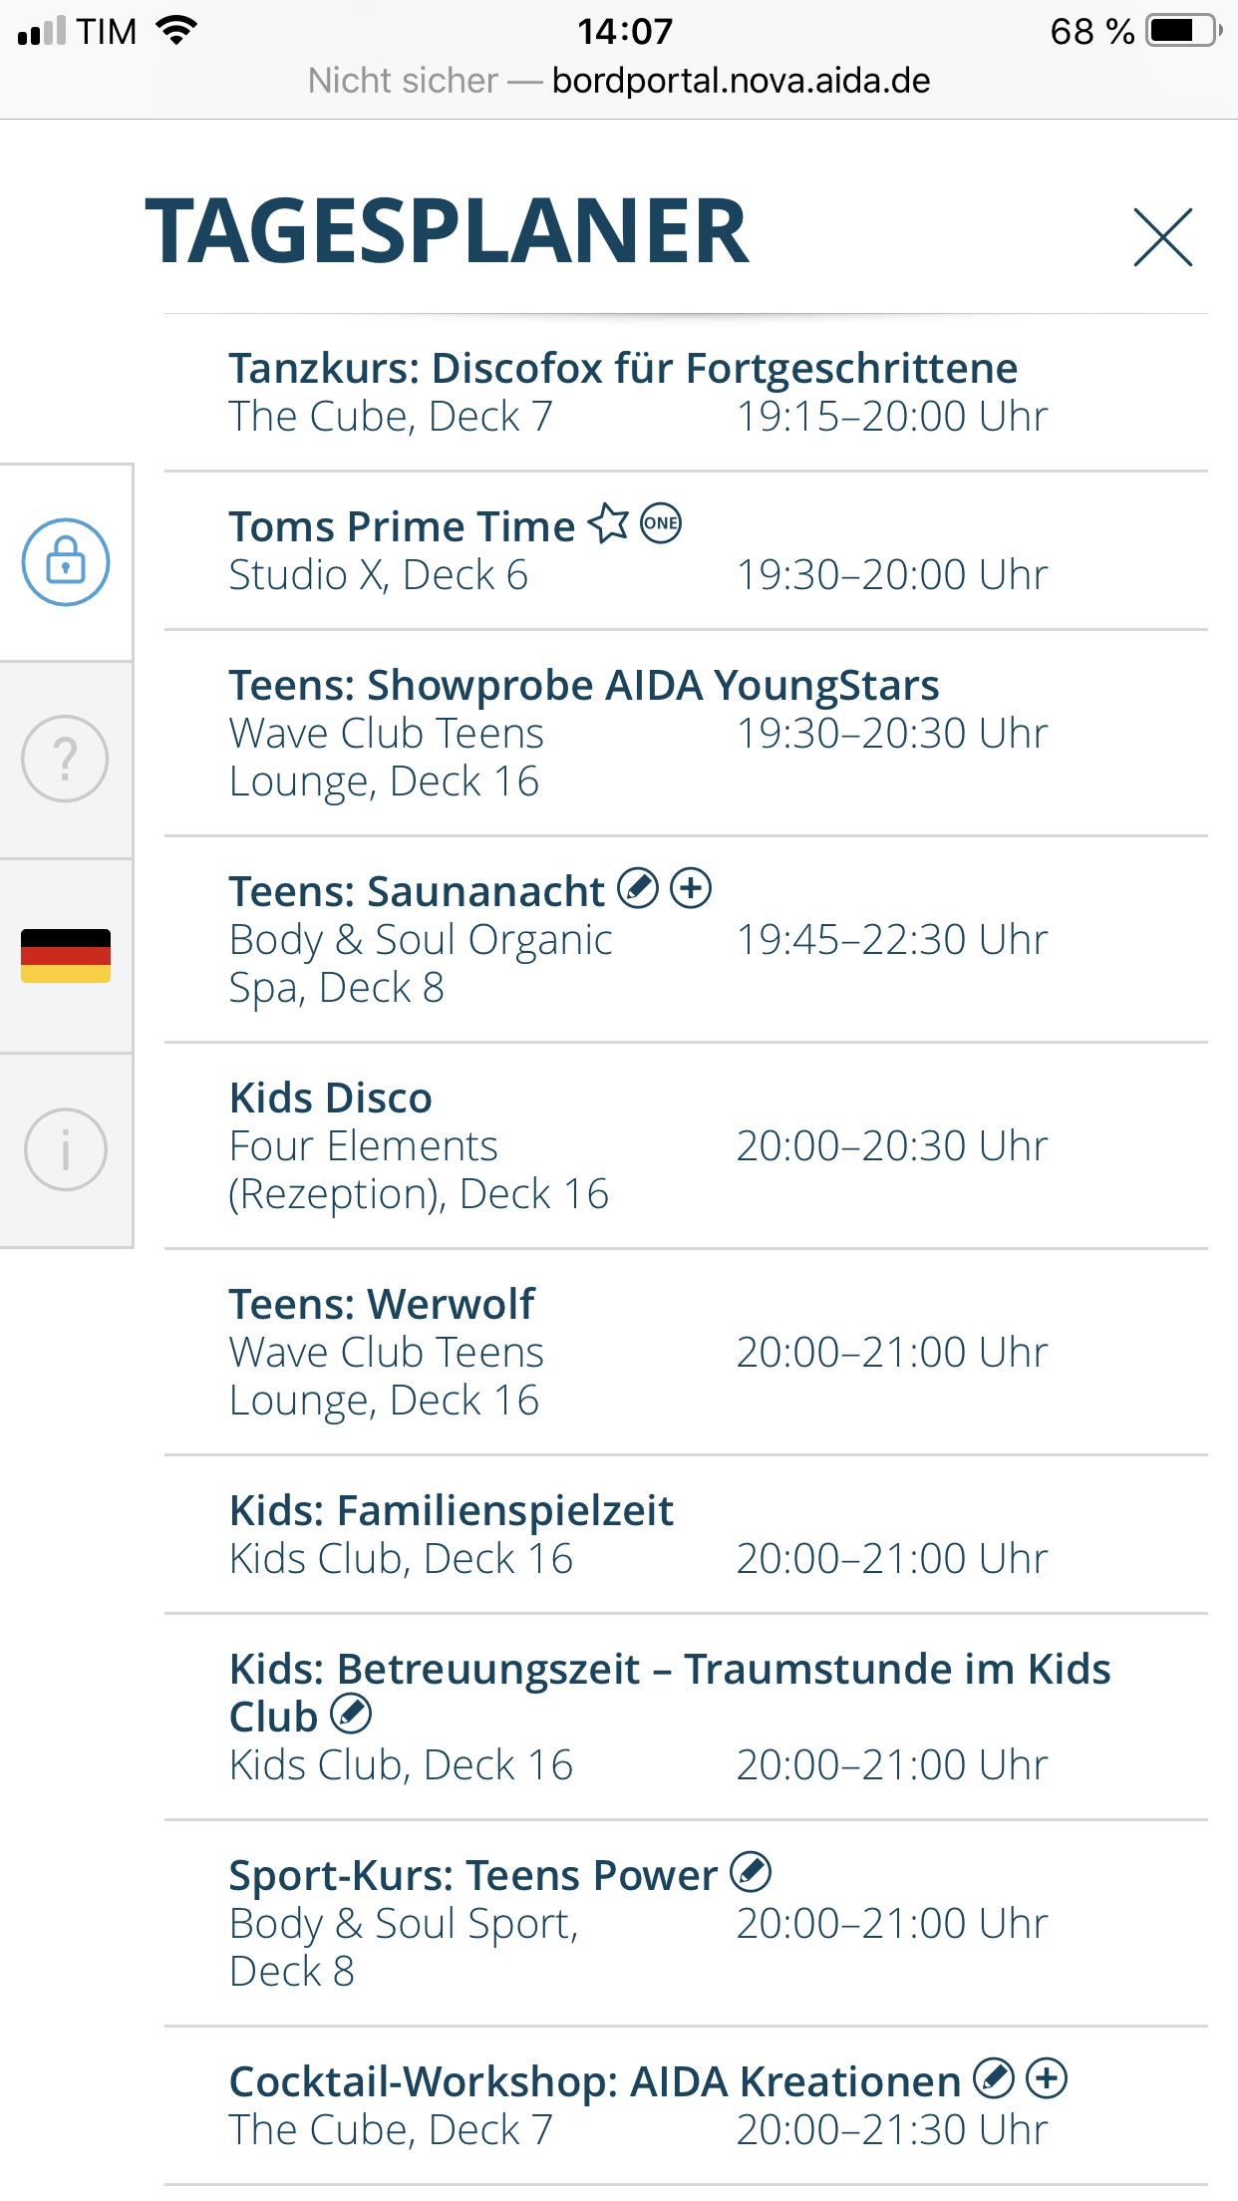1238x2201 pixels.
Task: Open the question mark help icon
Action: tap(66, 759)
